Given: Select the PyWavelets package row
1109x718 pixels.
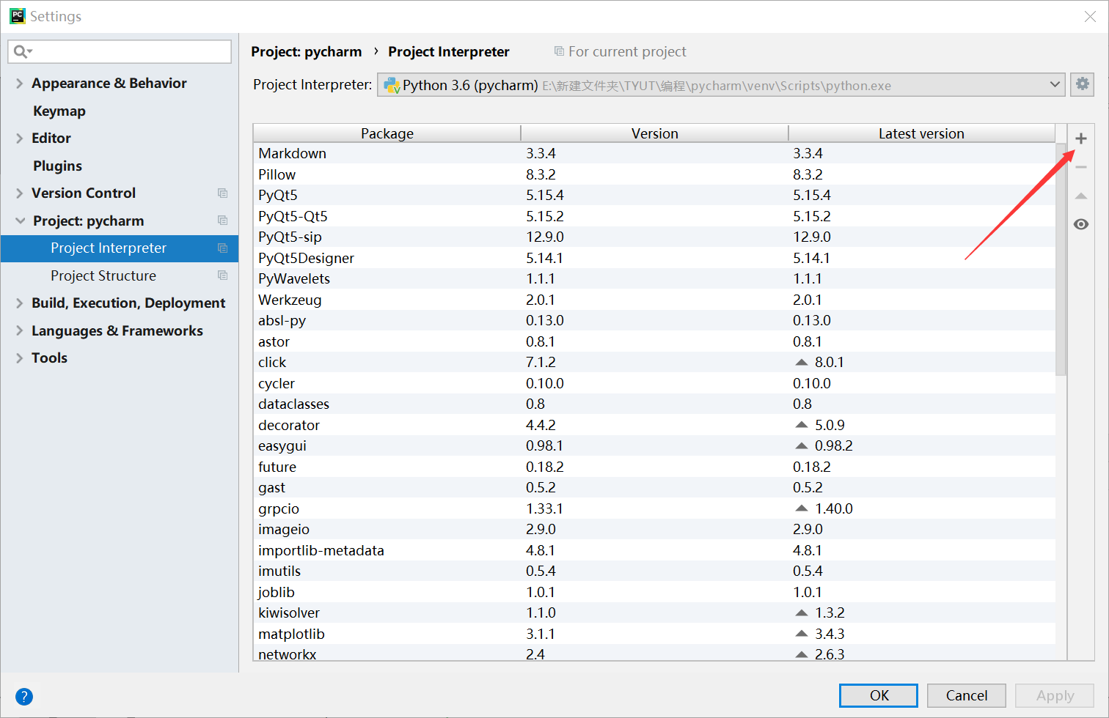Looking at the screenshot, I should (x=654, y=278).
